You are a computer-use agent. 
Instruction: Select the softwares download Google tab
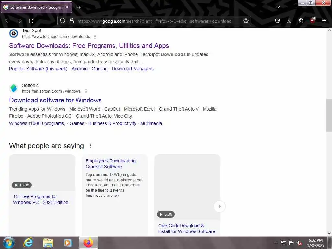(36, 7)
